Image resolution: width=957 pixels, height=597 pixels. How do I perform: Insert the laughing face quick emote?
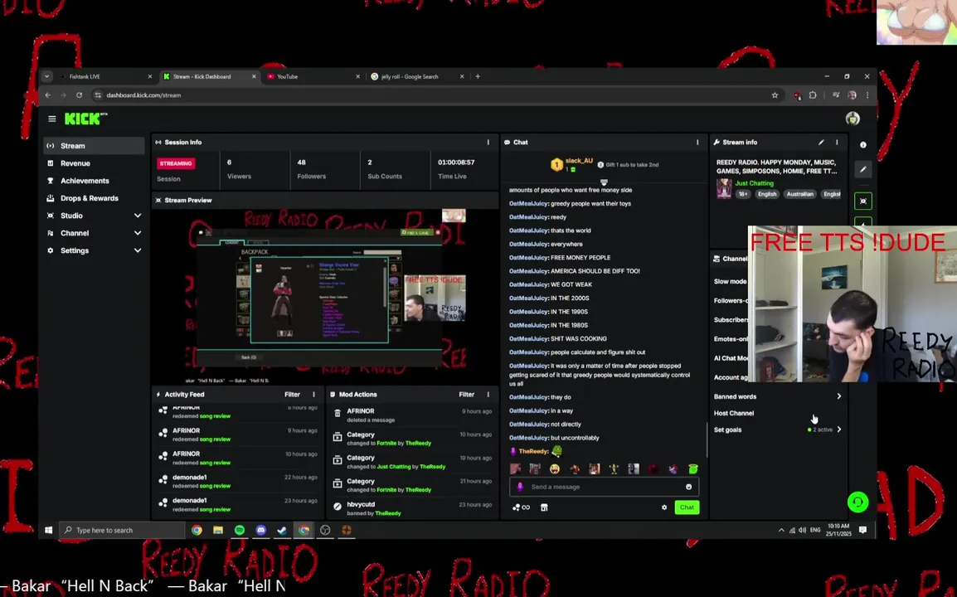pyautogui.click(x=554, y=468)
